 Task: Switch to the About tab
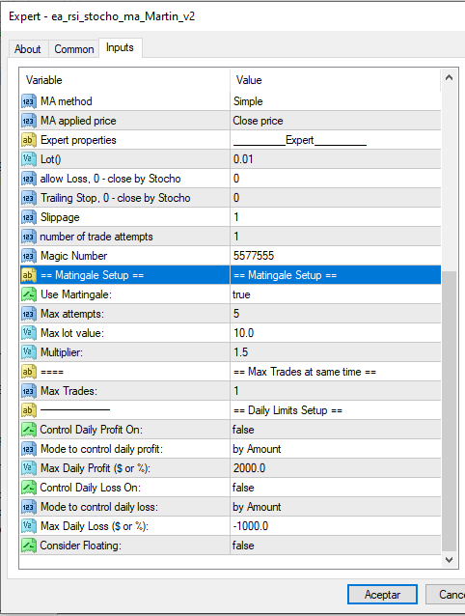click(28, 49)
